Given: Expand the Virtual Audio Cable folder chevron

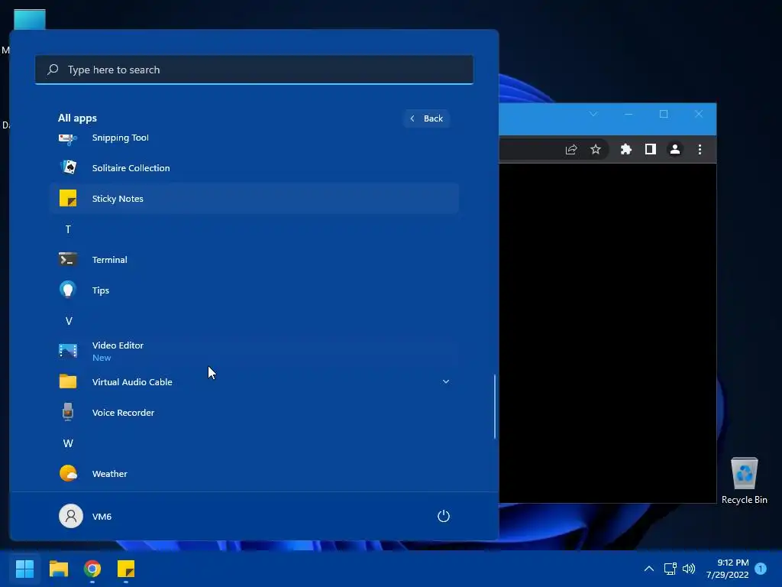Looking at the screenshot, I should click(446, 381).
